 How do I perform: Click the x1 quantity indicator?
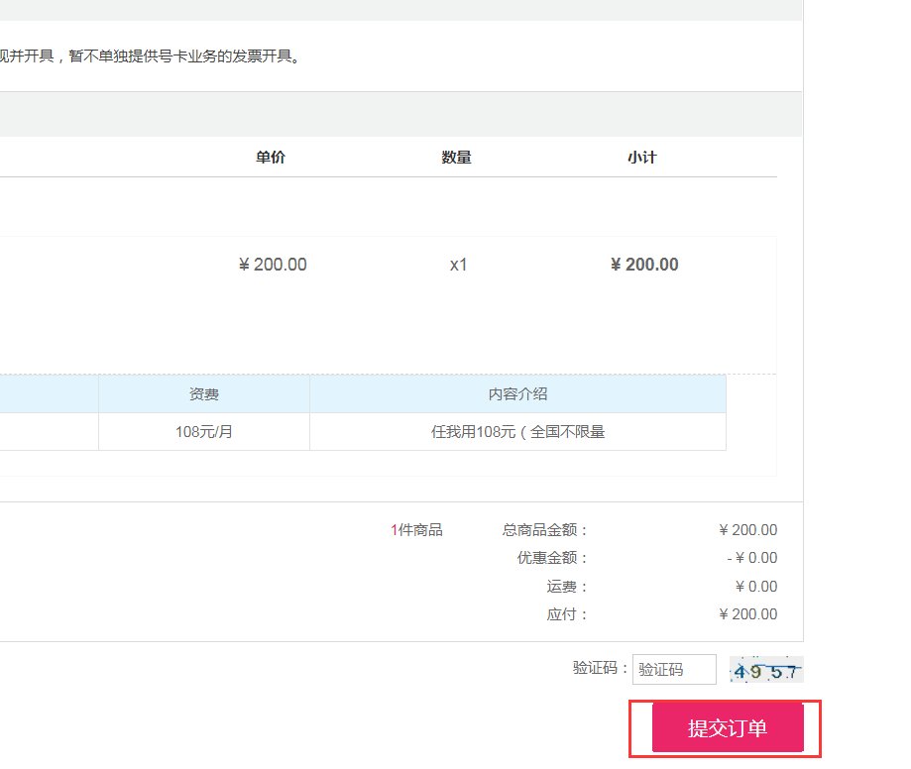(x=457, y=265)
